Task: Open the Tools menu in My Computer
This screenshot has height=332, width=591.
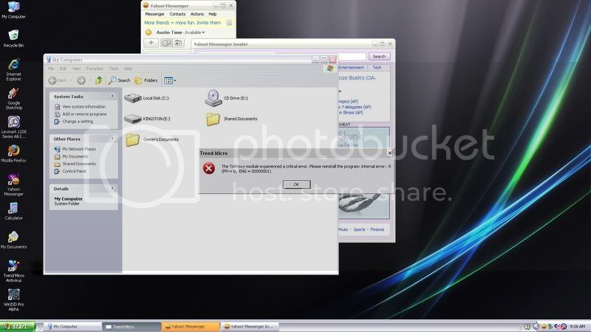Action: pos(114,69)
